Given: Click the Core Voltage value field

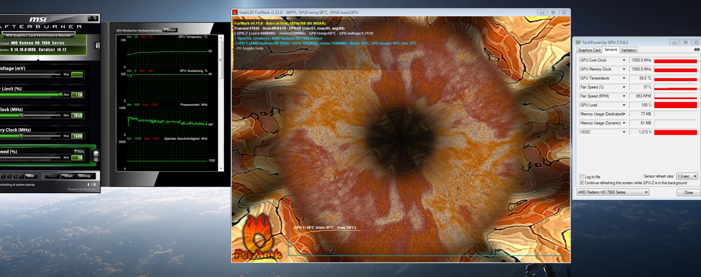Looking at the screenshot, I should coord(77,74).
